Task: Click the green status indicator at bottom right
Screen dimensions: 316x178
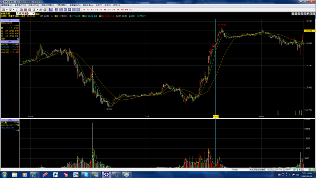Action: pos(310,170)
